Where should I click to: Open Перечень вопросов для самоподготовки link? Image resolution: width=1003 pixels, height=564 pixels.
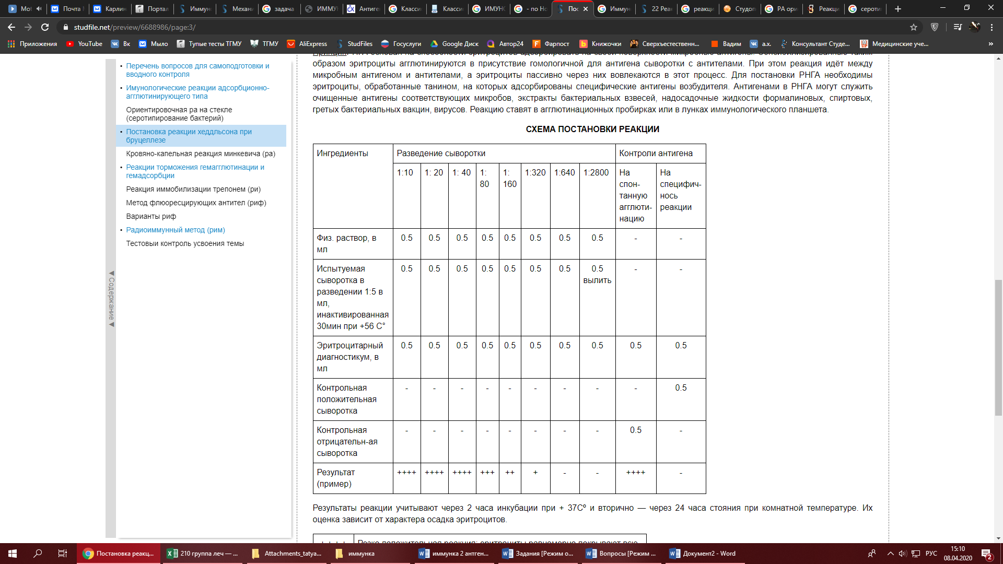tap(197, 70)
